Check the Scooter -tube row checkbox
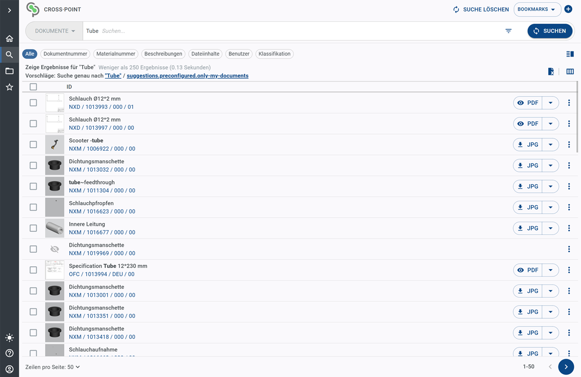The image size is (581, 377). (33, 144)
